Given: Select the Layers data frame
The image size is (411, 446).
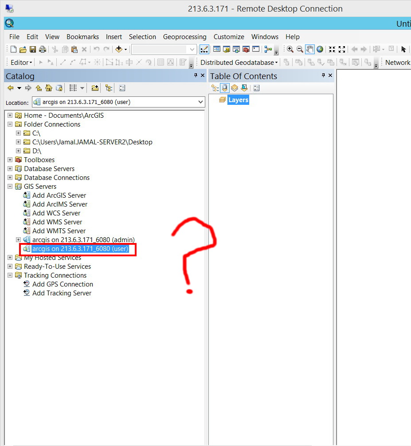Looking at the screenshot, I should 238,100.
